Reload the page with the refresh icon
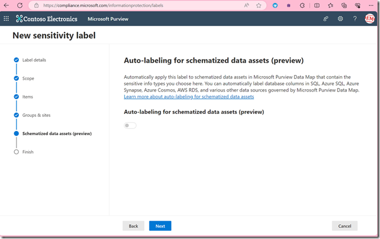 click(x=20, y=5)
